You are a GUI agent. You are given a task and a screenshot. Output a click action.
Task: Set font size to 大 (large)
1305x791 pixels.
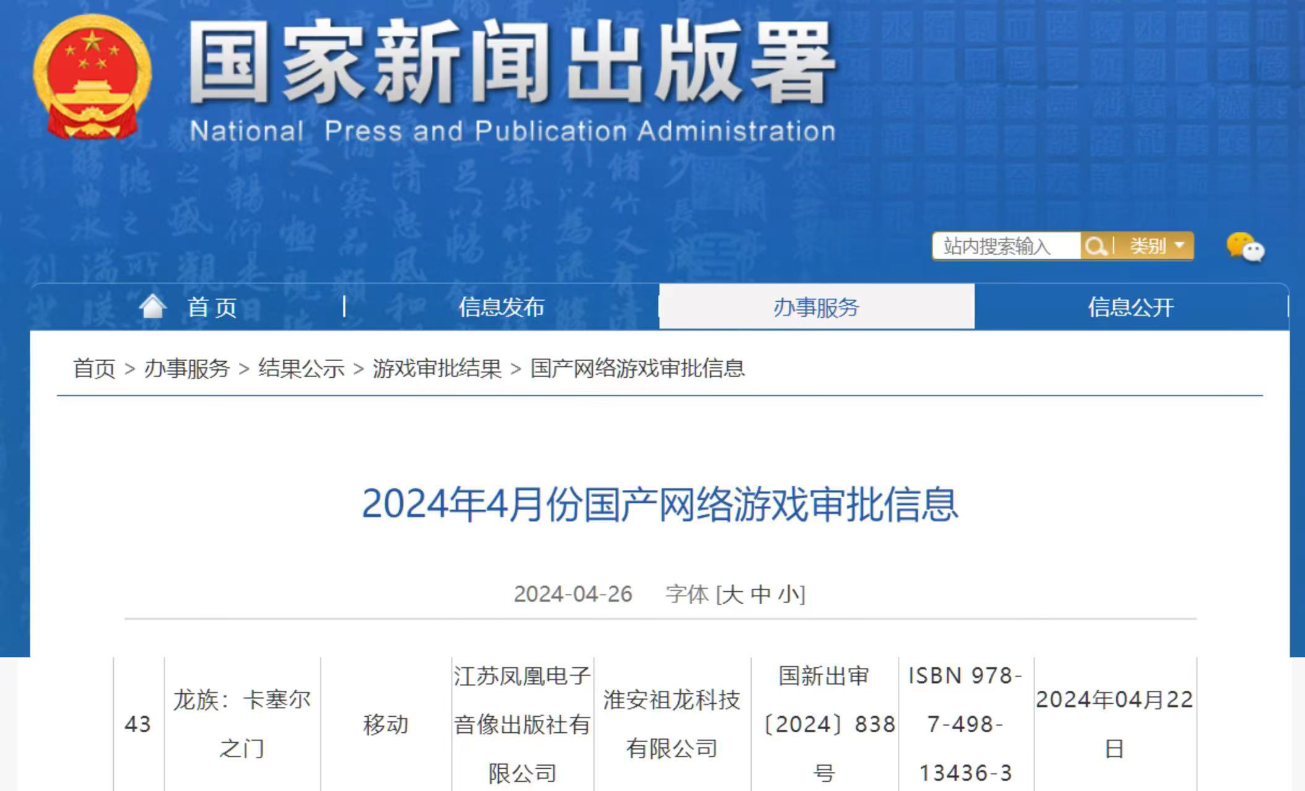[x=732, y=594]
